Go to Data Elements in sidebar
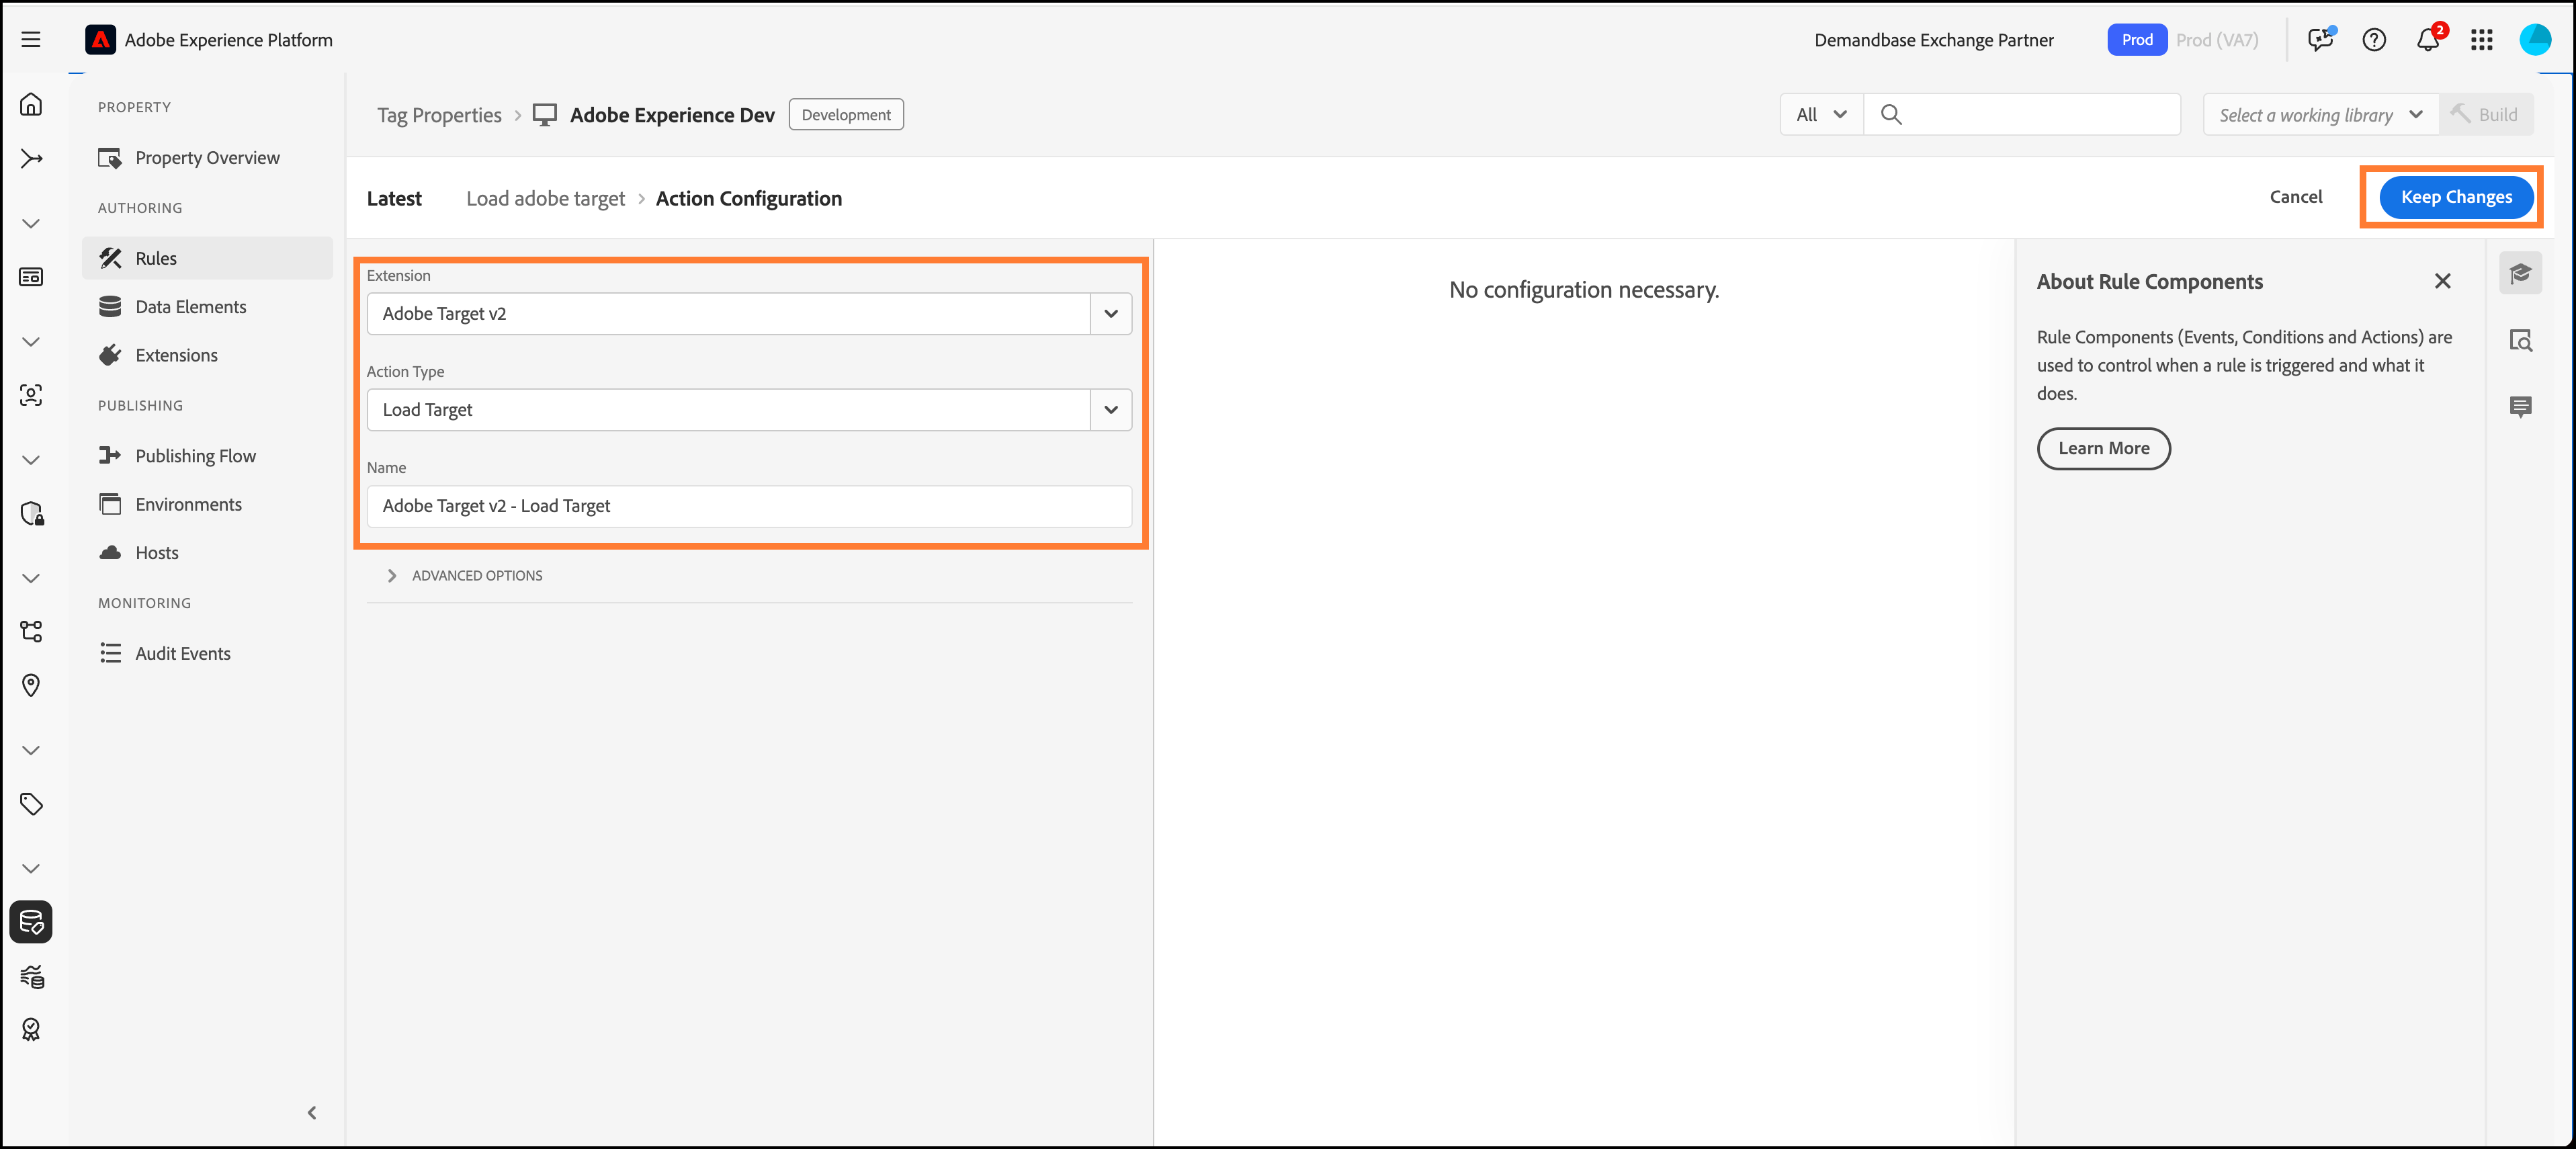This screenshot has height=1149, width=2576. pyautogui.click(x=190, y=307)
